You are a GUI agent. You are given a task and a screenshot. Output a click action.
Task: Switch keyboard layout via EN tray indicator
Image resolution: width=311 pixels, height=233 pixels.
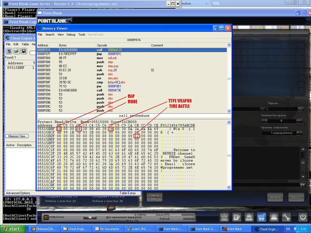point(287,229)
